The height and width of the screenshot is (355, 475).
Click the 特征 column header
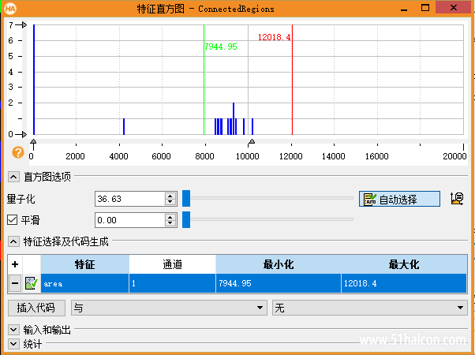85,264
